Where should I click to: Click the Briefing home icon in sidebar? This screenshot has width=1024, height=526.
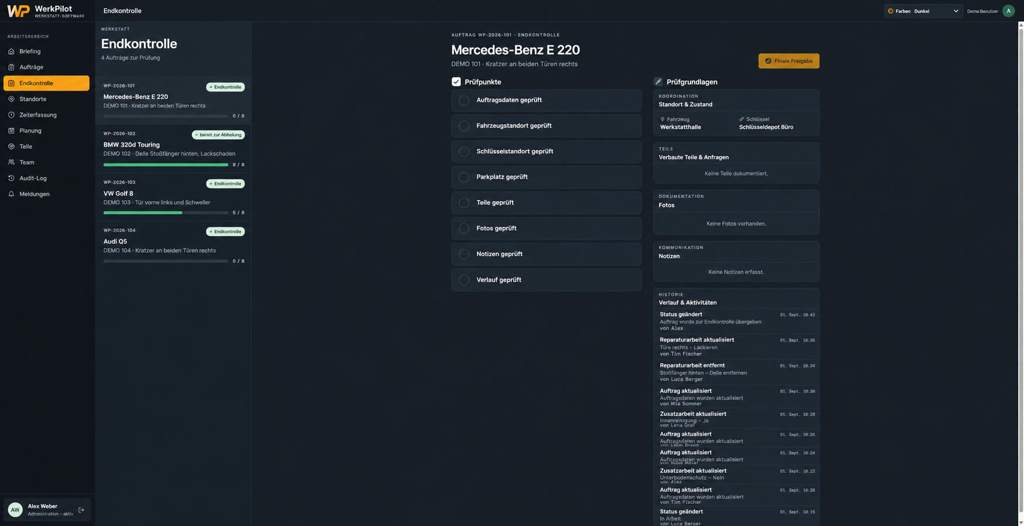tap(11, 51)
